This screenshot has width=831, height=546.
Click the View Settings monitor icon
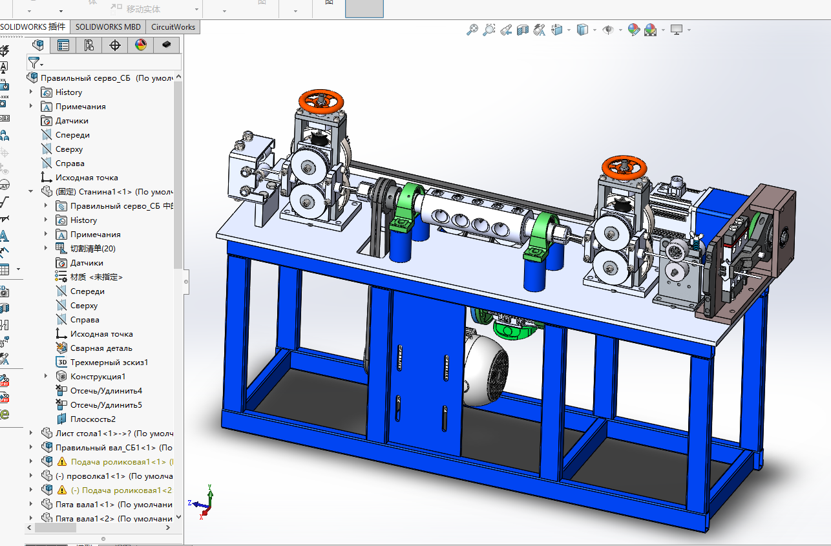pyautogui.click(x=677, y=29)
